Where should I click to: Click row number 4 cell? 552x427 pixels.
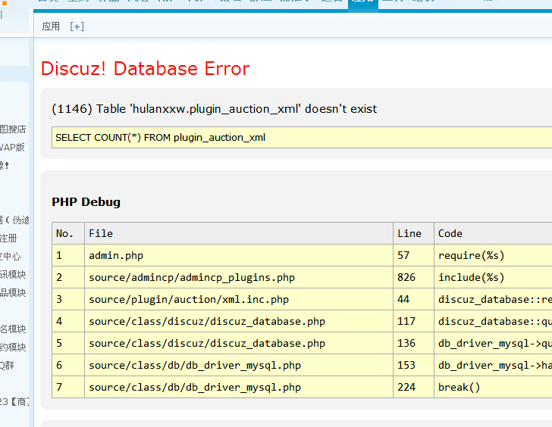pos(68,321)
